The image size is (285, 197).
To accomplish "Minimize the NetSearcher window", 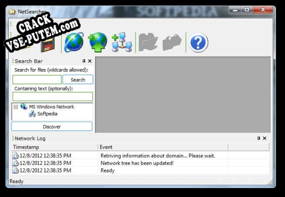I will (235, 10).
